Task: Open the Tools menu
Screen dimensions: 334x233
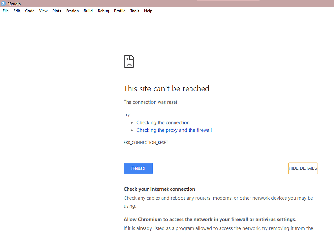Action: tap(135, 11)
